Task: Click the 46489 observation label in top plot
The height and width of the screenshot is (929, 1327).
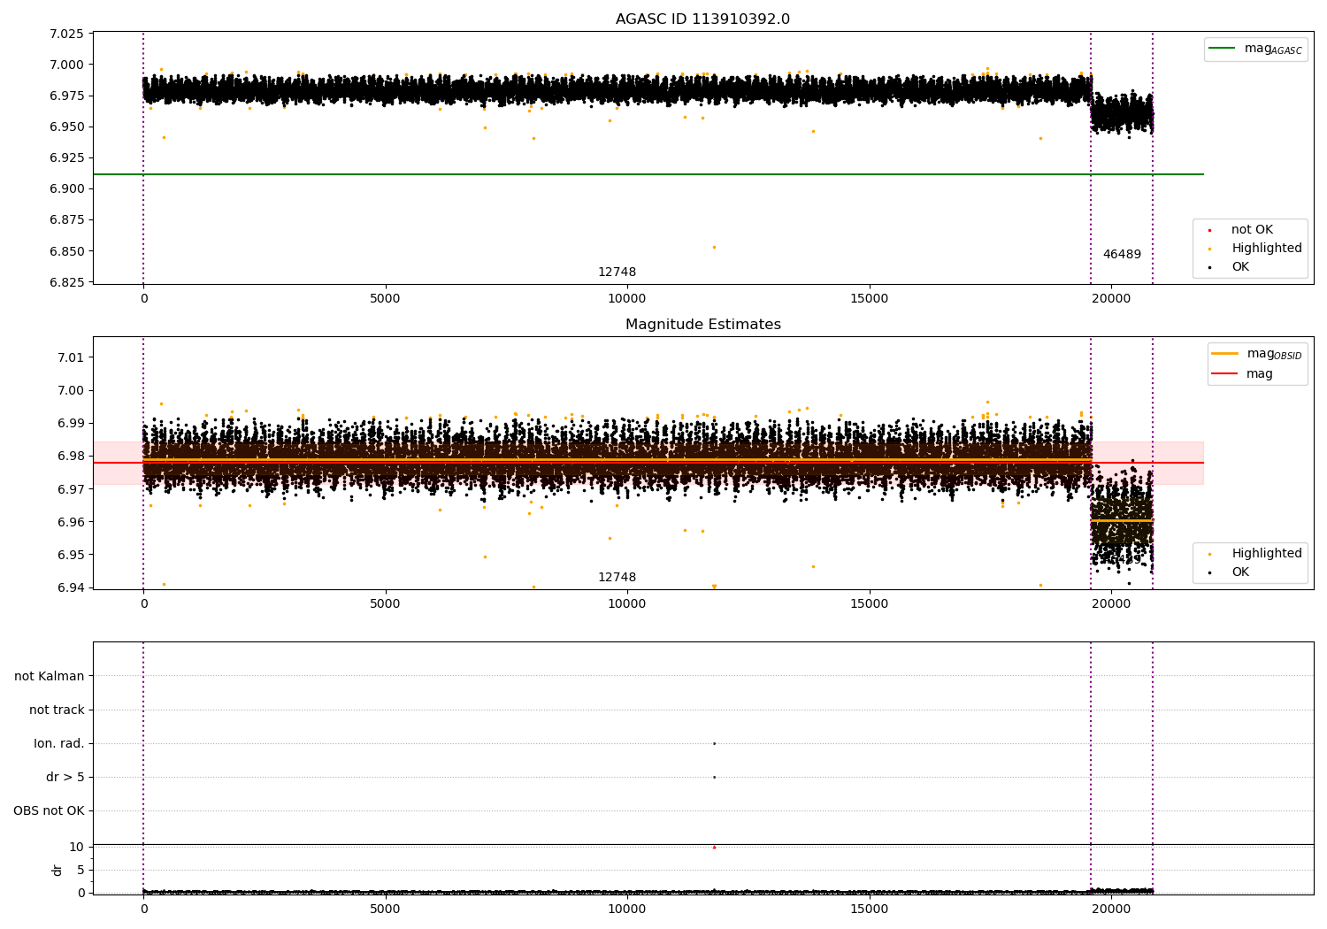Action: click(x=1121, y=255)
